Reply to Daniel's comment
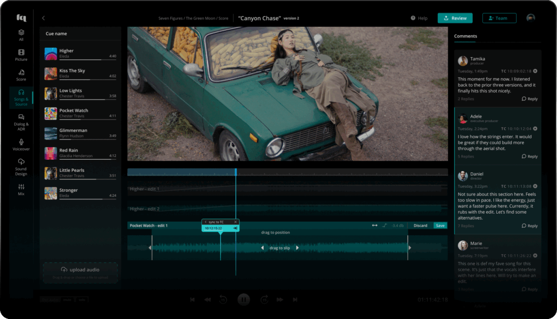This screenshot has height=319, width=557. coord(530,226)
